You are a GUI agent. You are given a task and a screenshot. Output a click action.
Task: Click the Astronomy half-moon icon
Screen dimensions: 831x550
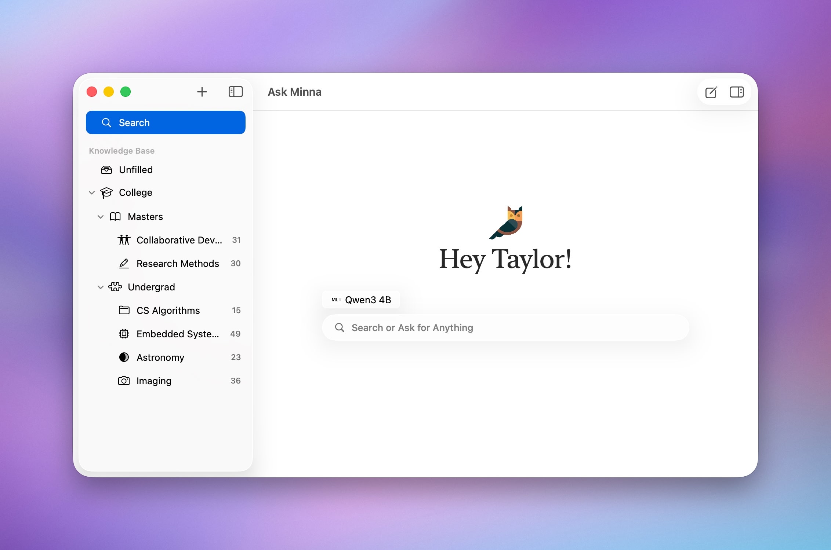point(124,357)
